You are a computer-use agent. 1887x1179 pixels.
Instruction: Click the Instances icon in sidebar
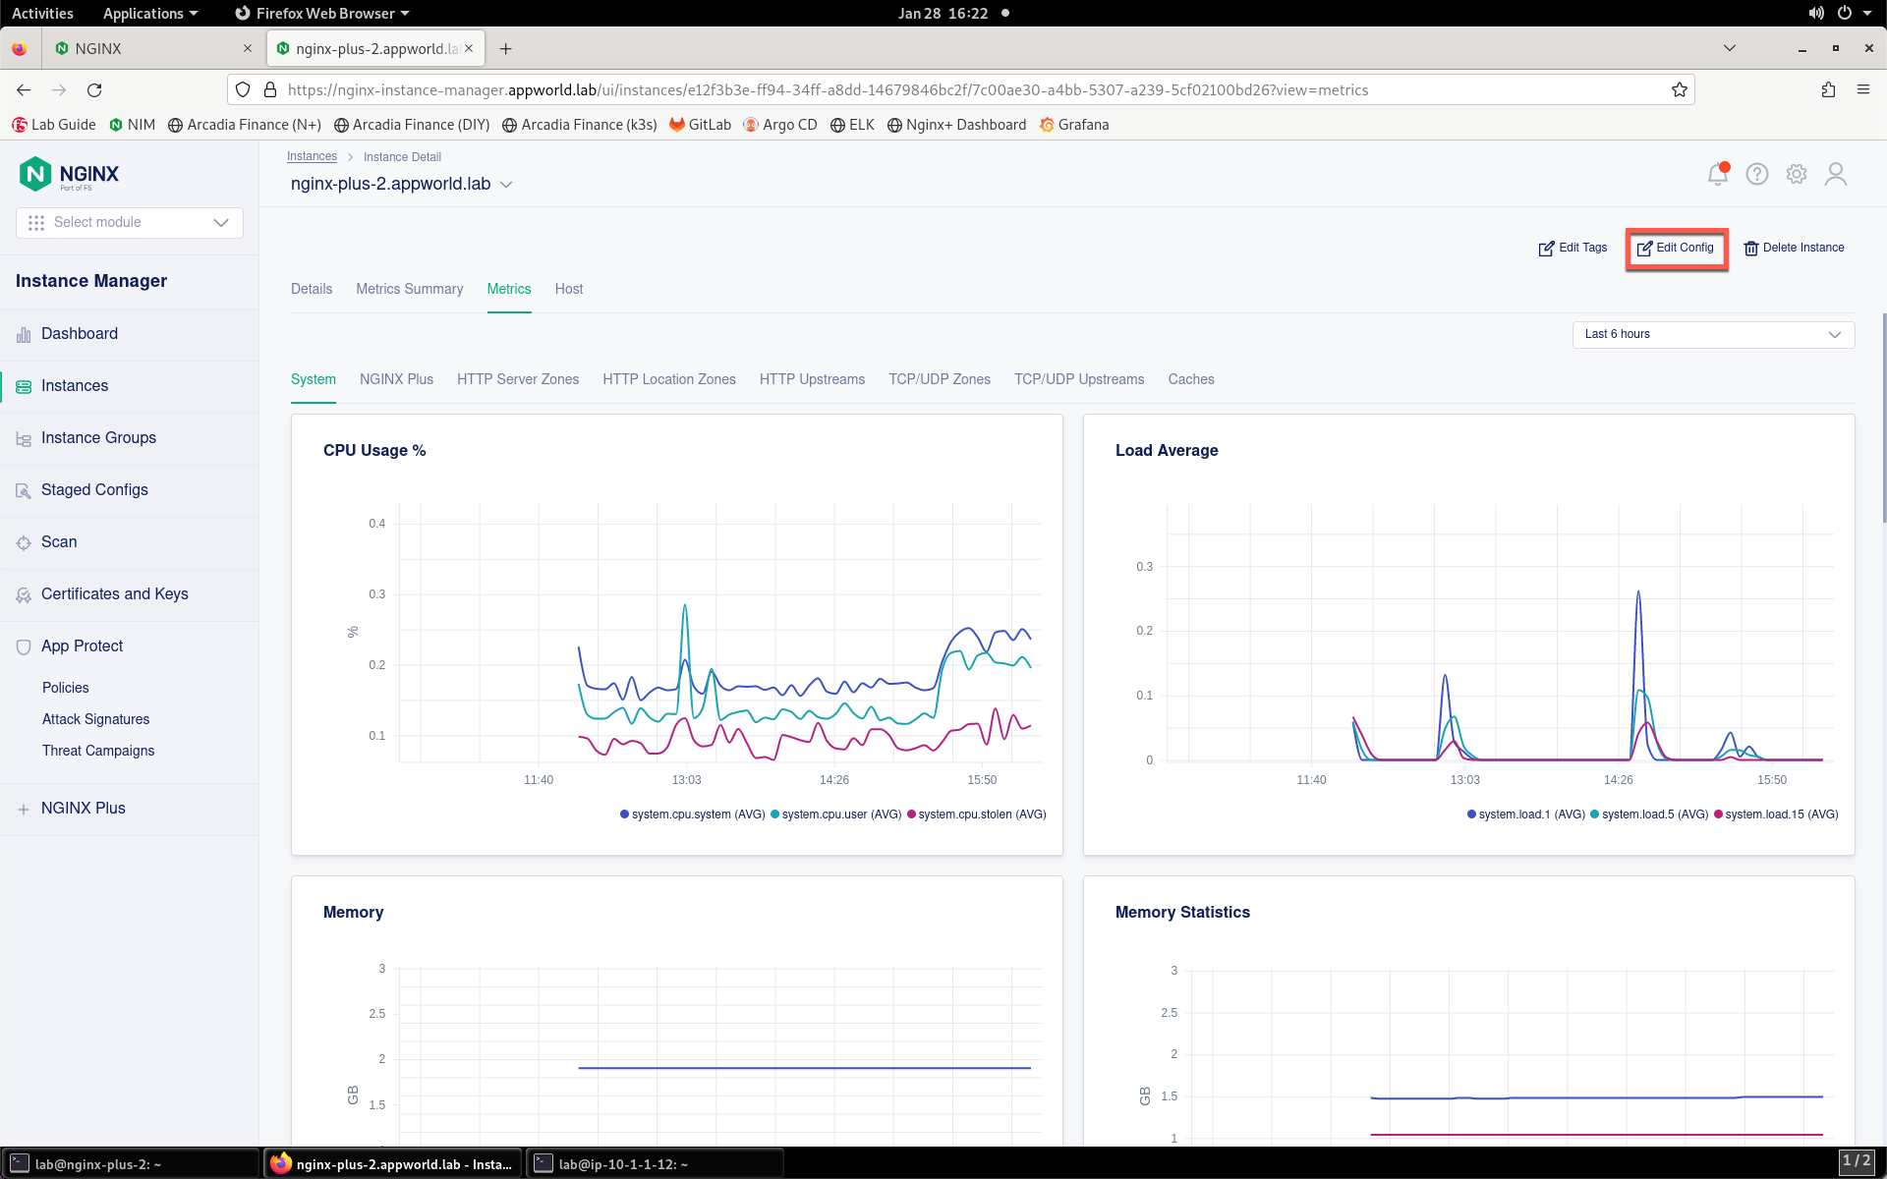pyautogui.click(x=24, y=387)
